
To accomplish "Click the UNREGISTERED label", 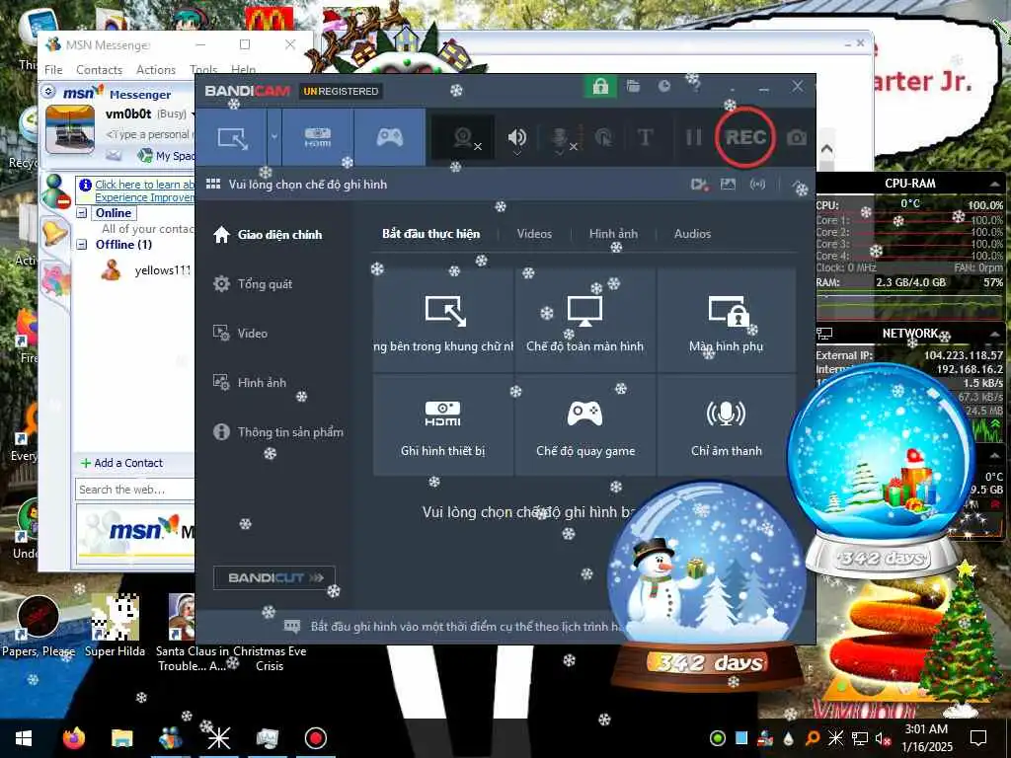I will coord(341,91).
